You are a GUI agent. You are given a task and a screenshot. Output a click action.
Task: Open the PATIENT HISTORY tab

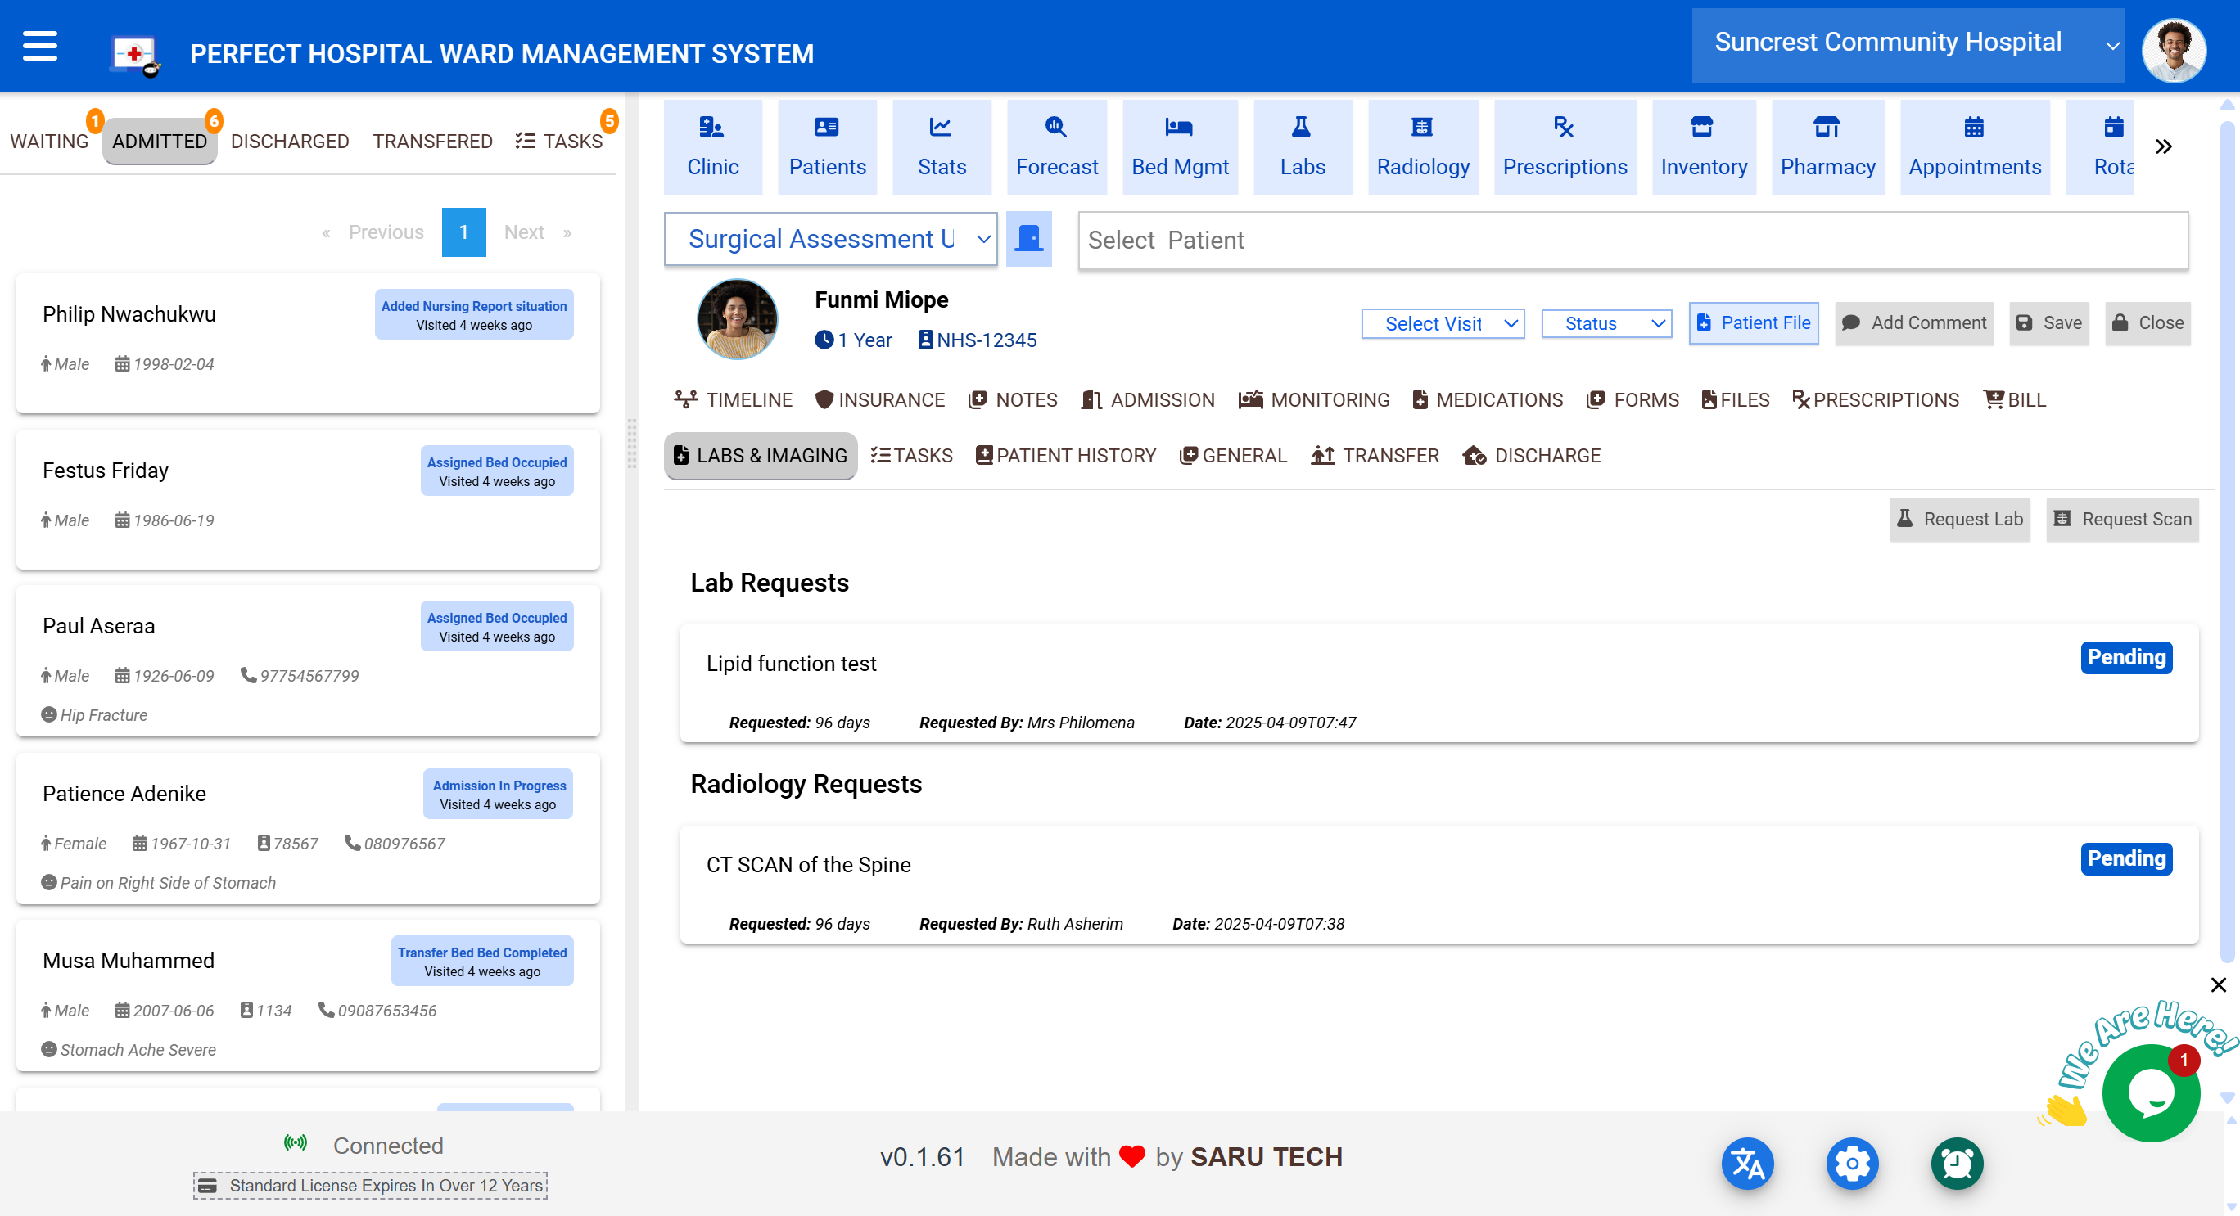(x=1065, y=456)
